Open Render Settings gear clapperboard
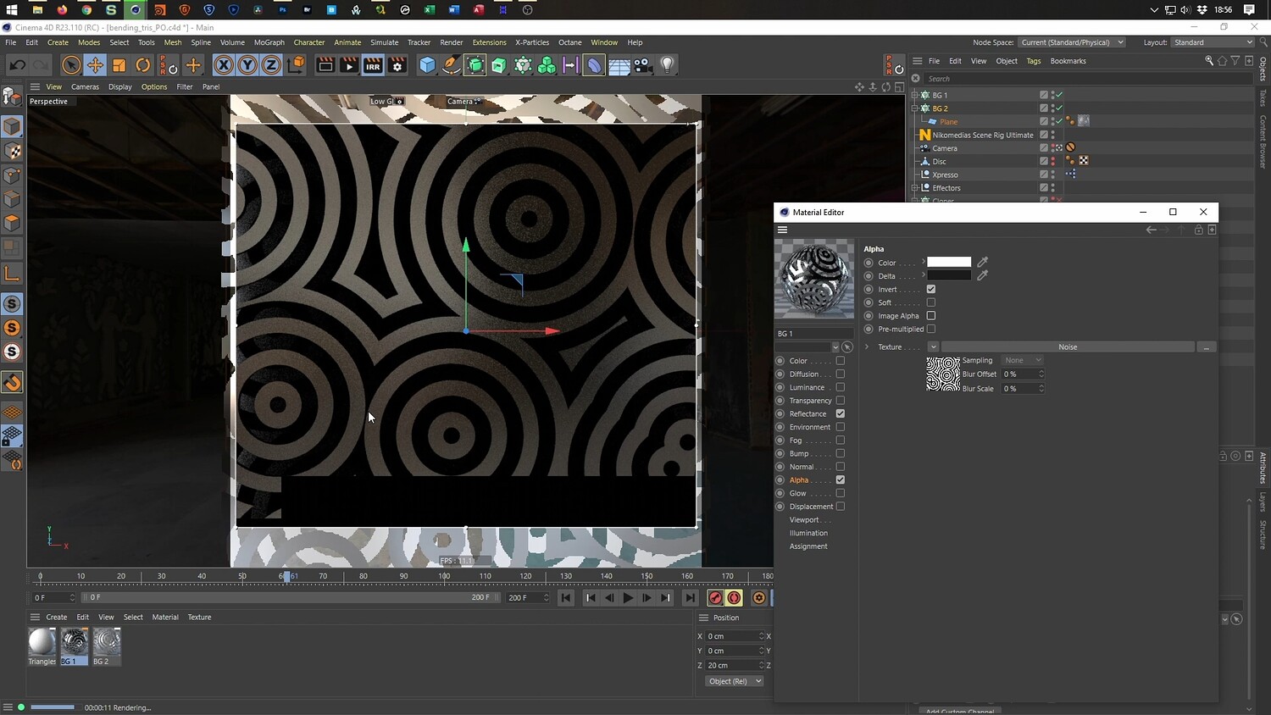This screenshot has width=1271, height=715. pyautogui.click(x=397, y=65)
